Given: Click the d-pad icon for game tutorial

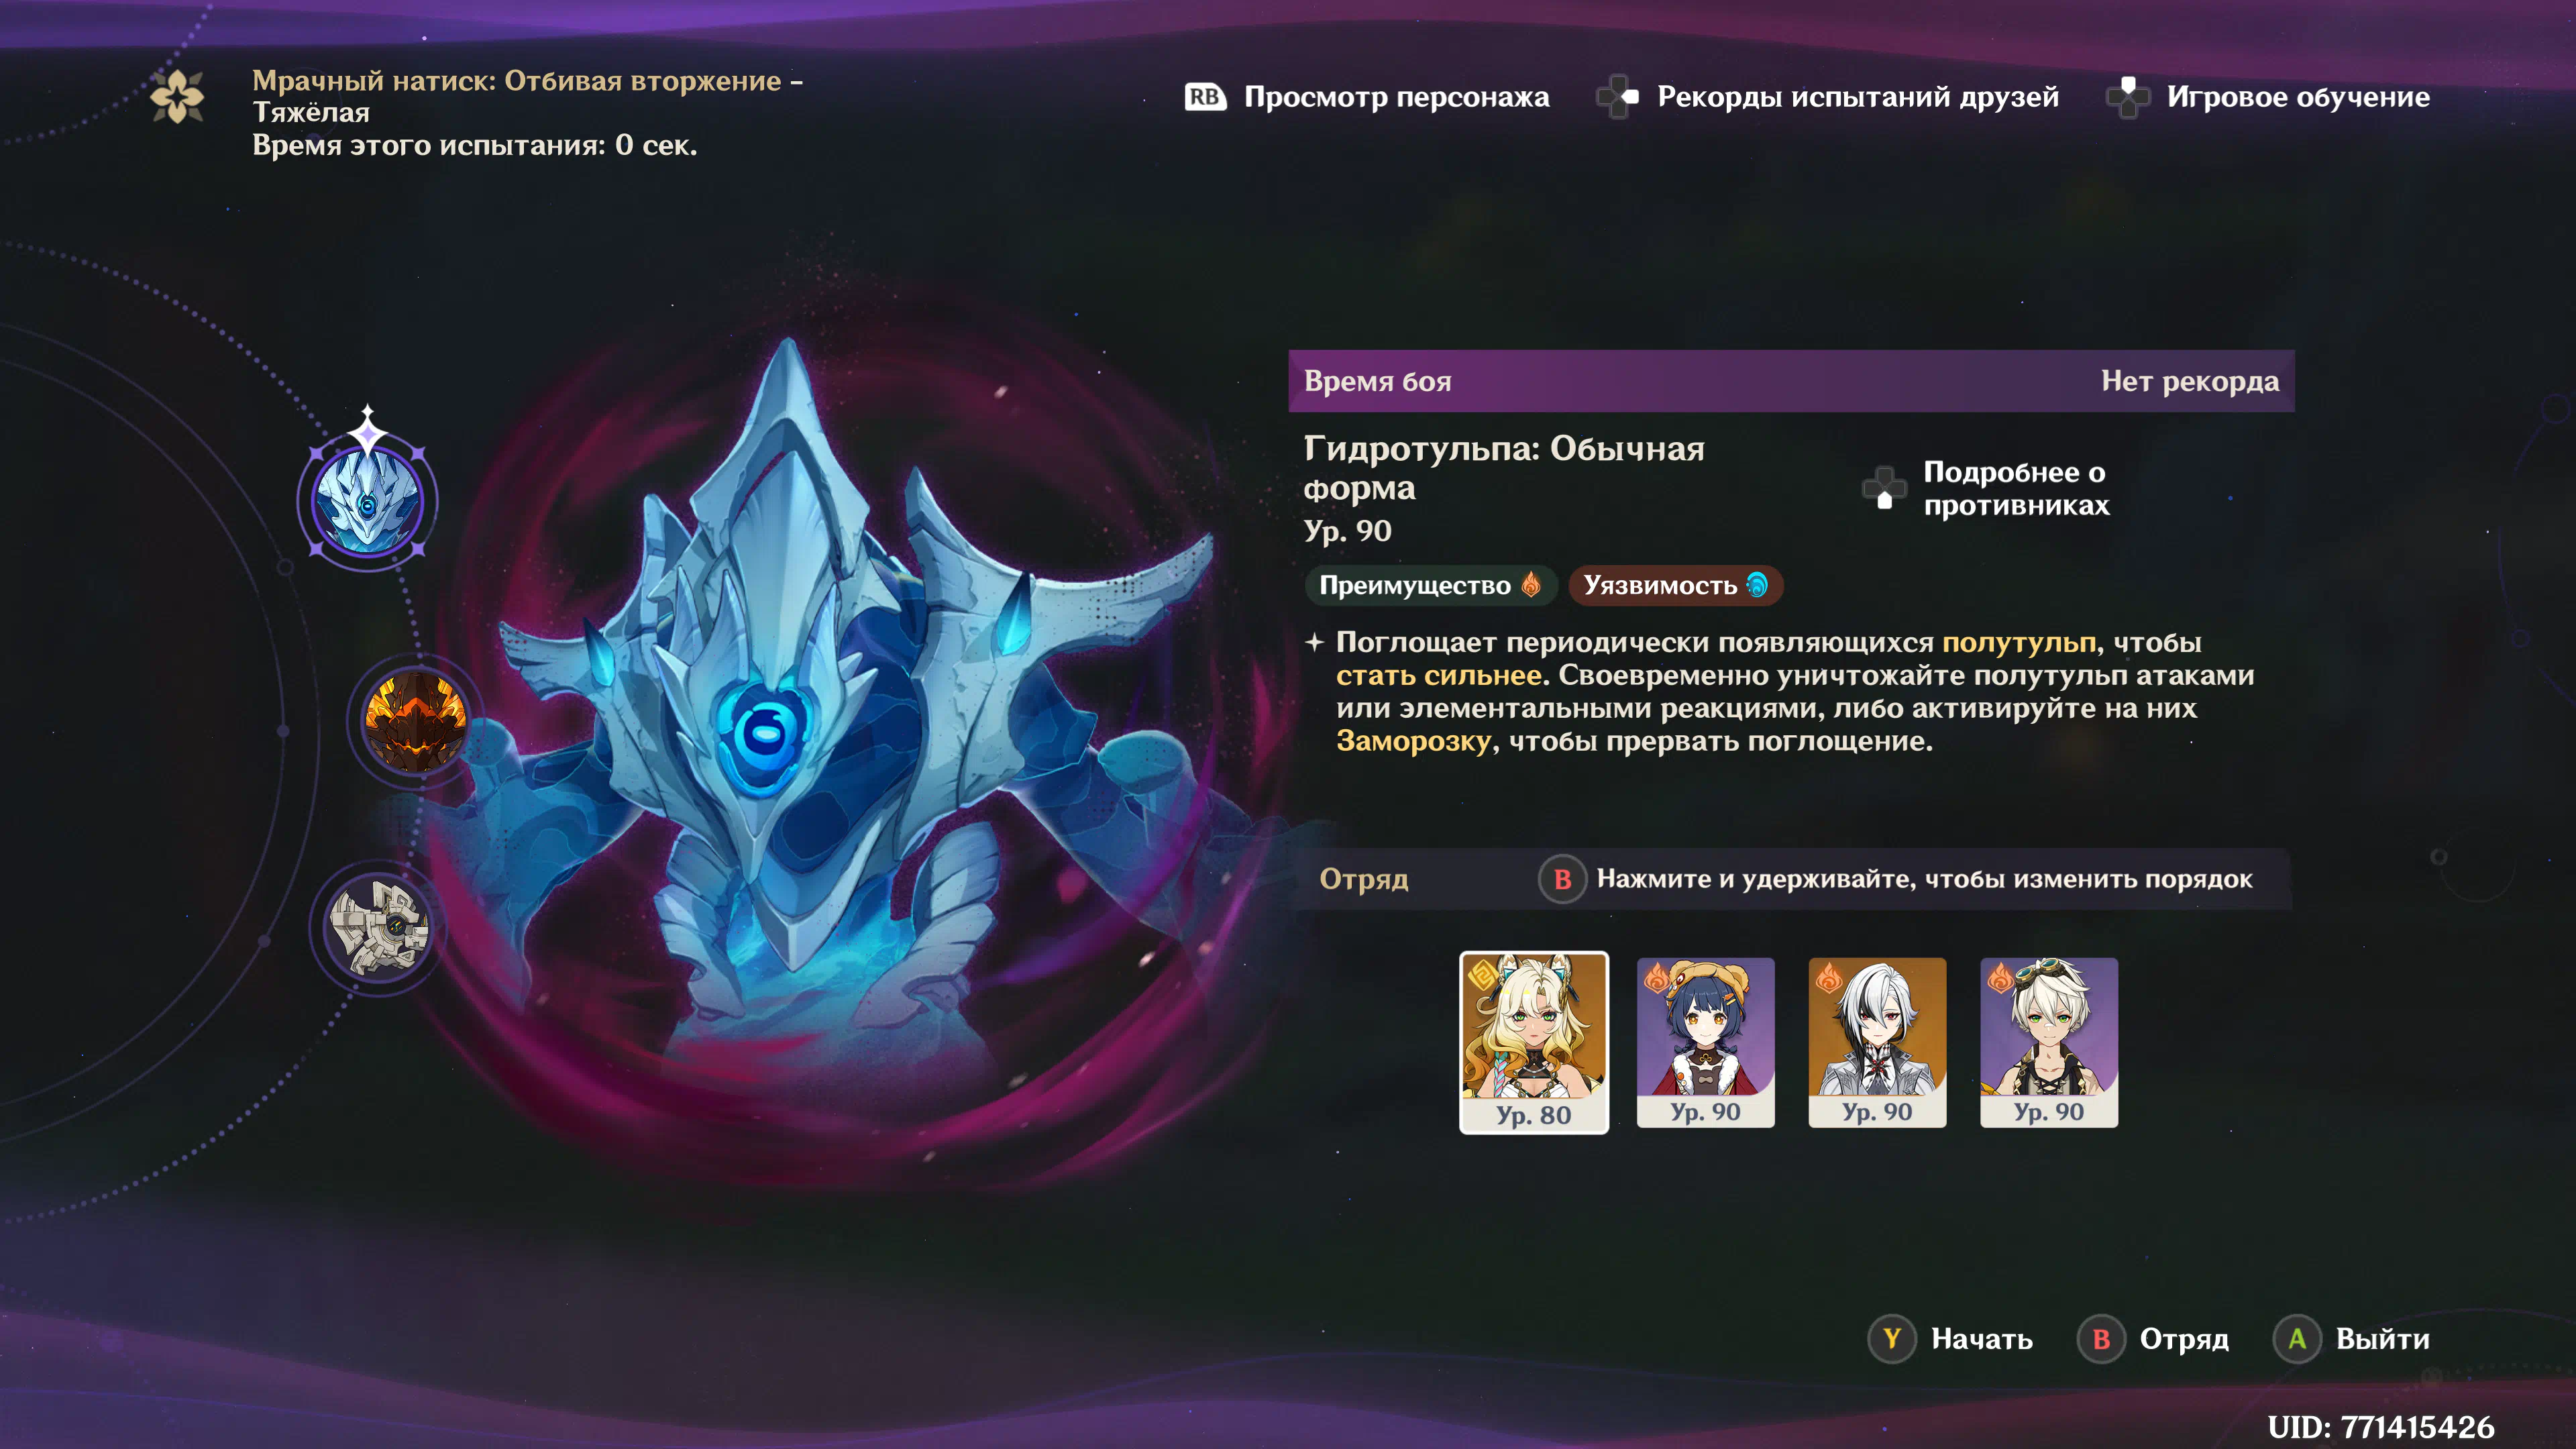Looking at the screenshot, I should 2128,97.
